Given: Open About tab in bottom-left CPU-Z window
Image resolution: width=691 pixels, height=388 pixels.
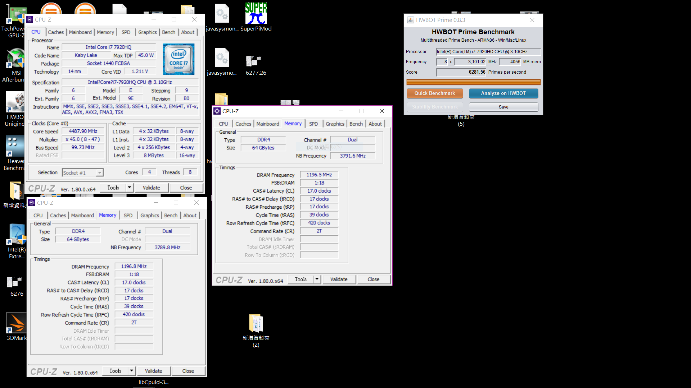Looking at the screenshot, I should [x=190, y=216].
